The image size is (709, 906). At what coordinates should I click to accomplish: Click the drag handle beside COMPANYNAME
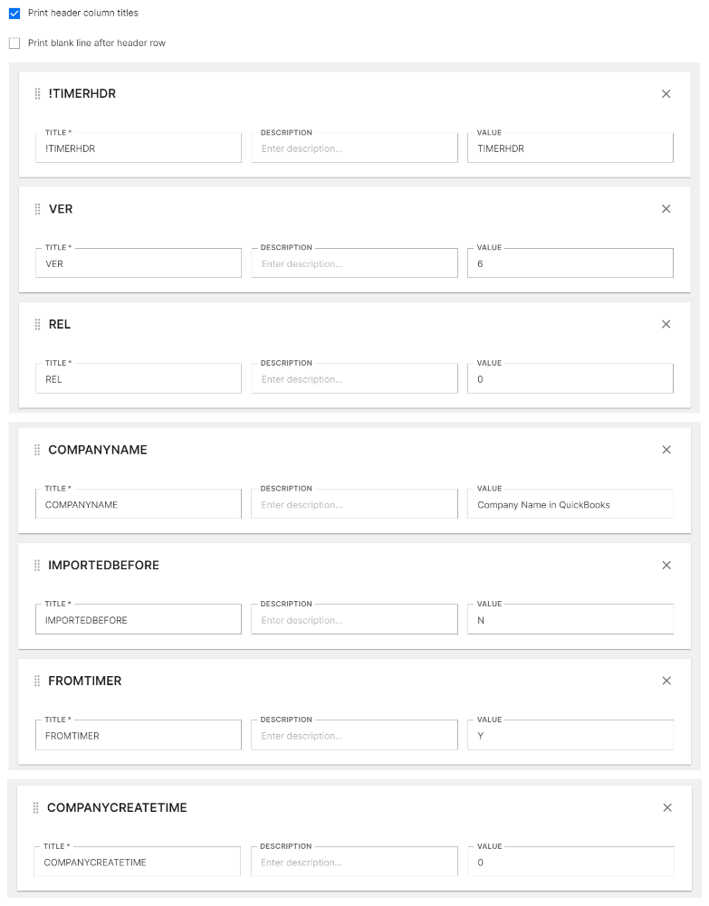point(37,450)
